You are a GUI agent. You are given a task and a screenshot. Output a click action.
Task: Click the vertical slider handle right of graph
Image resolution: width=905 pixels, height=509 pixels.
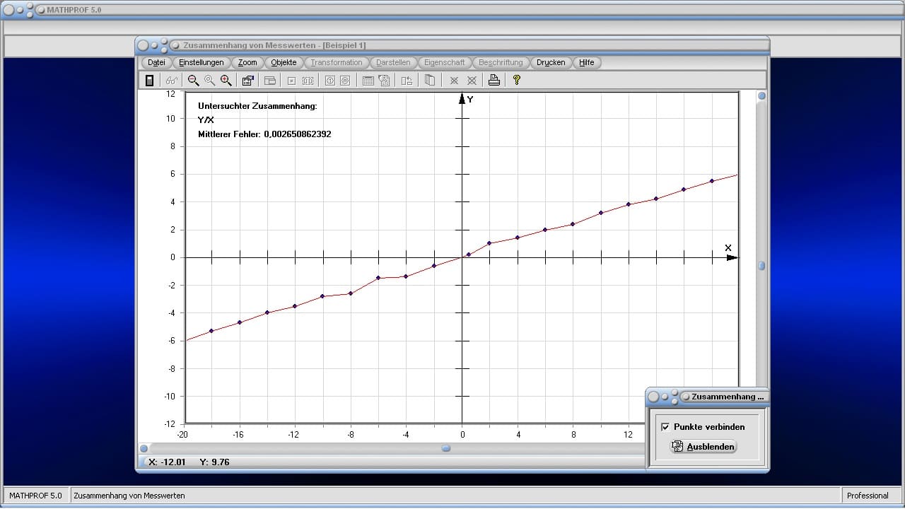pyautogui.click(x=761, y=266)
